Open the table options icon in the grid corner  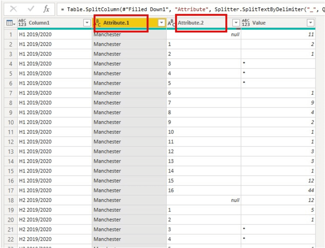(11, 23)
